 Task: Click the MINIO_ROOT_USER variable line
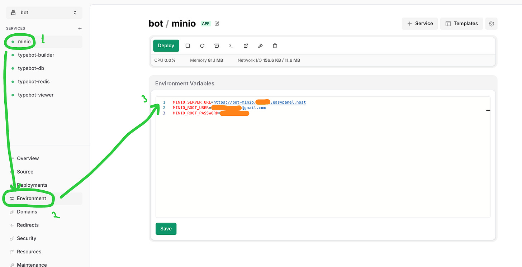point(219,108)
